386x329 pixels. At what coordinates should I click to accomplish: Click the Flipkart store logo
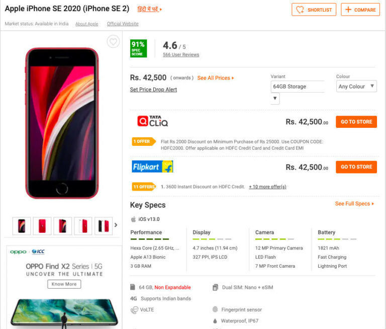click(x=152, y=167)
